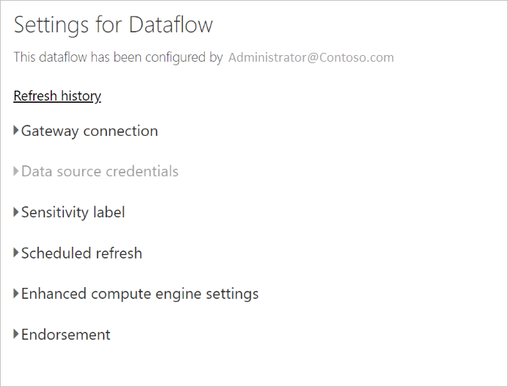Click Enhanced compute engine settings heading text
Viewport: 508px width, 387px height.
(139, 294)
